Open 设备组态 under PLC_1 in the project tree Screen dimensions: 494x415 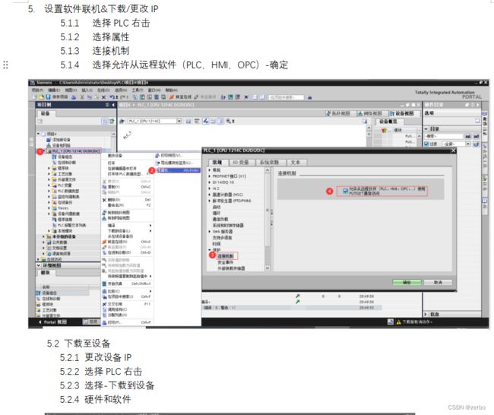62,157
